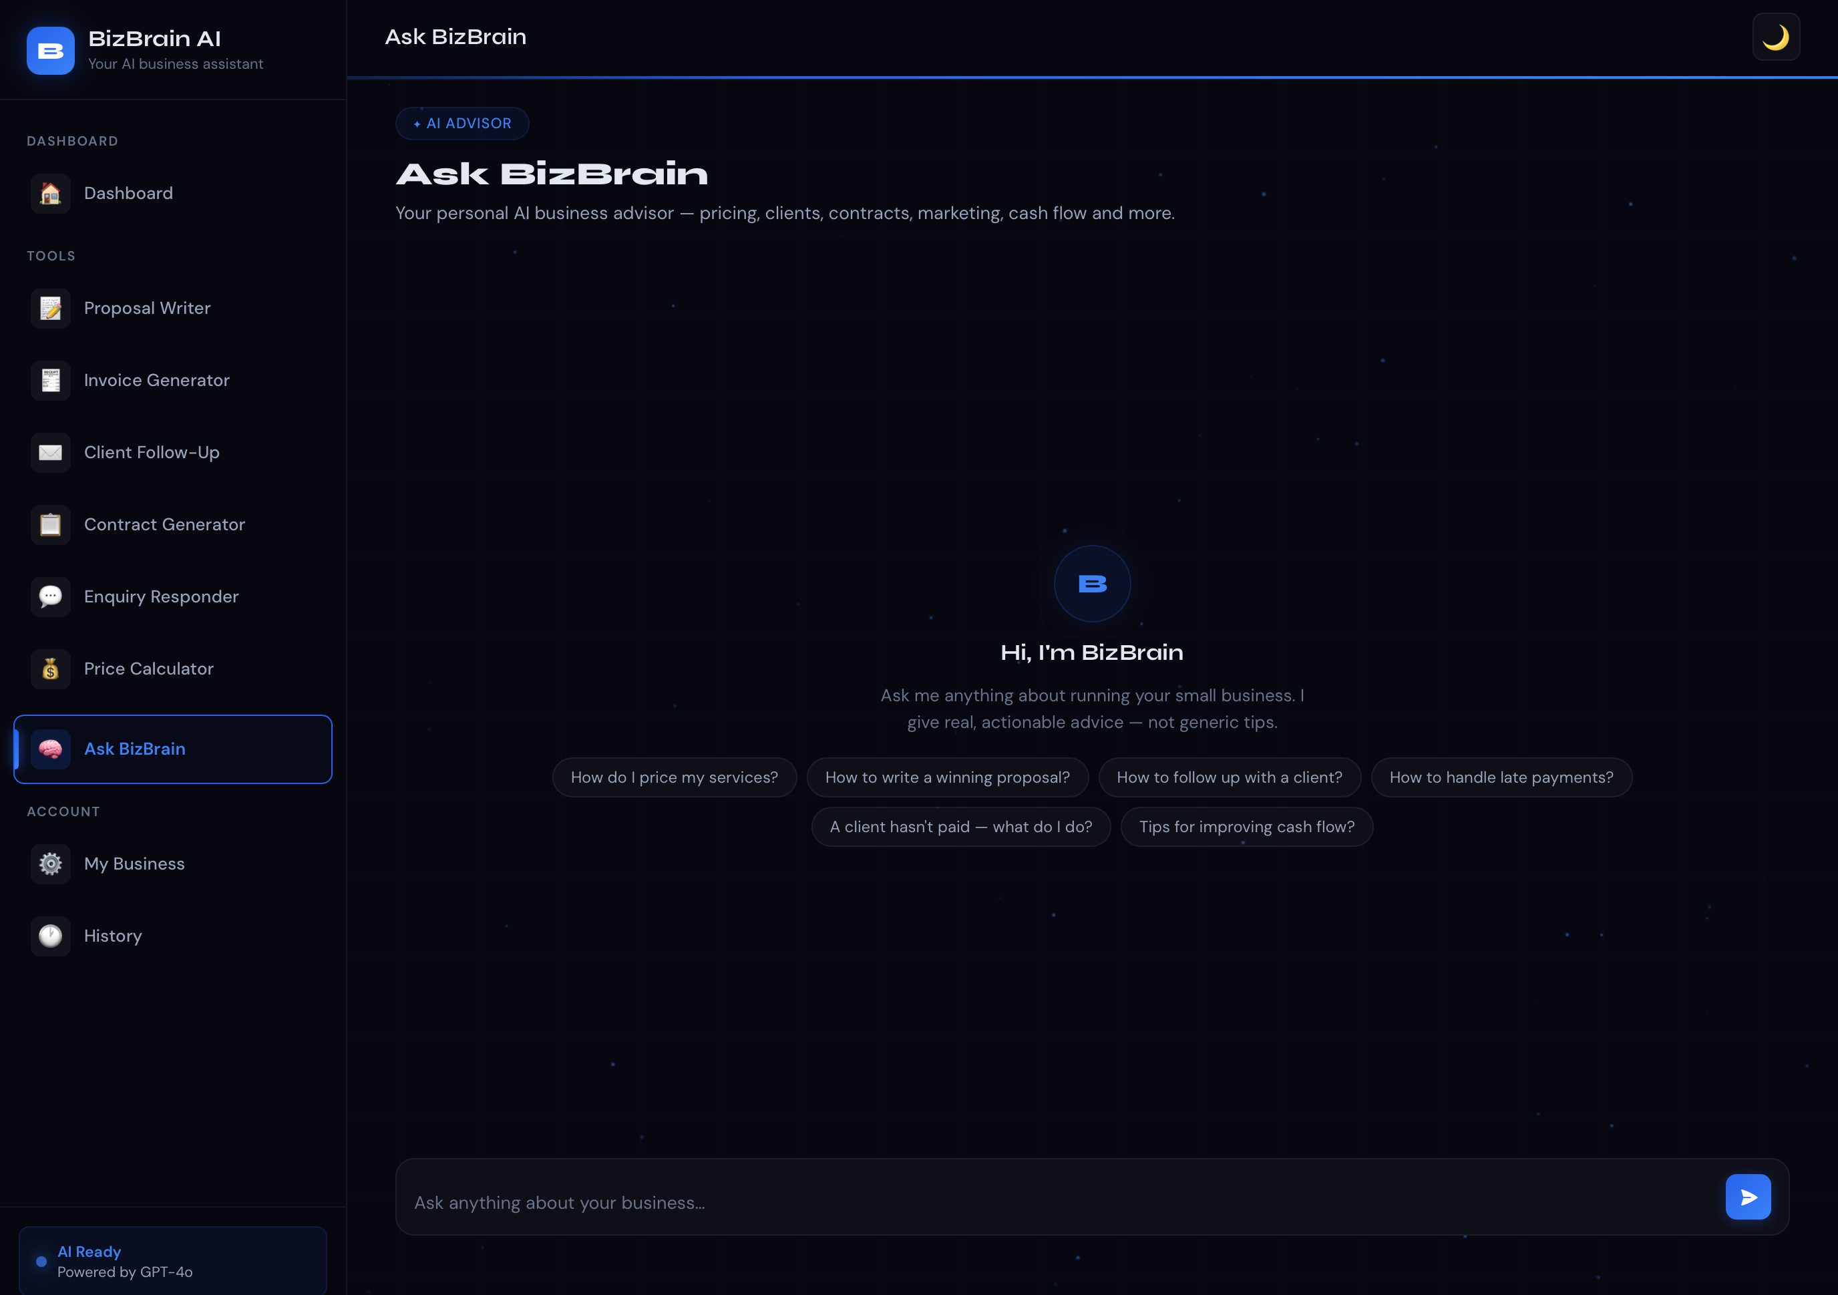
Task: Open Price Calculator from the sidebar
Action: tap(173, 669)
